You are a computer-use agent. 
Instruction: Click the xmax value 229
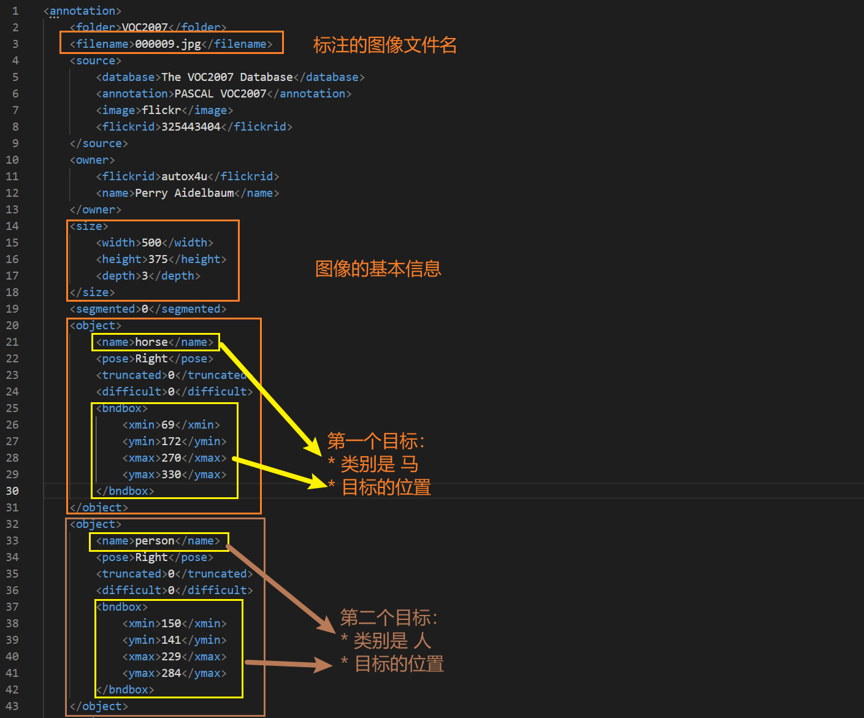point(171,657)
